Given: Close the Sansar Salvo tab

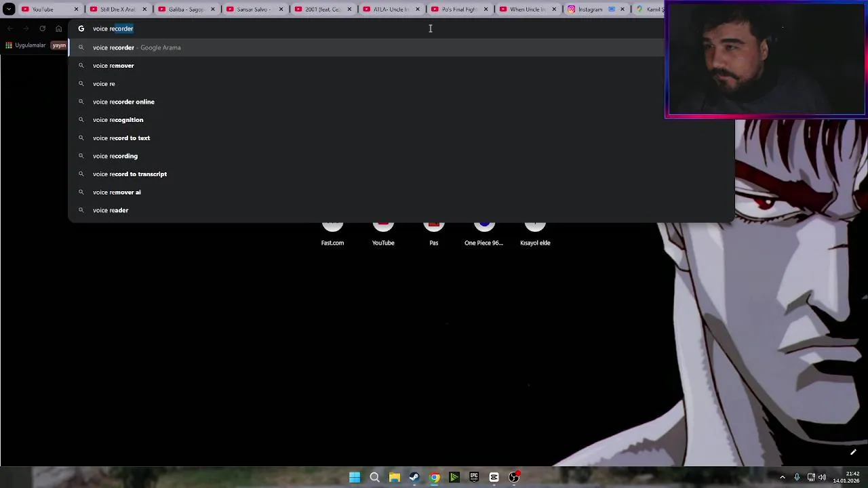Looking at the screenshot, I should (281, 9).
